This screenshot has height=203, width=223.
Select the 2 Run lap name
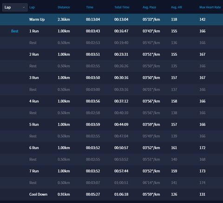34,54
